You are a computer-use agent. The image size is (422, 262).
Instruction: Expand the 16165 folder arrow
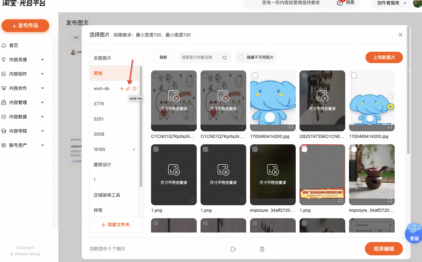[x=134, y=149]
